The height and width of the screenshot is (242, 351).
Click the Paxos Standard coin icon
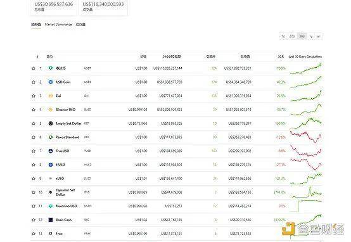point(51,137)
